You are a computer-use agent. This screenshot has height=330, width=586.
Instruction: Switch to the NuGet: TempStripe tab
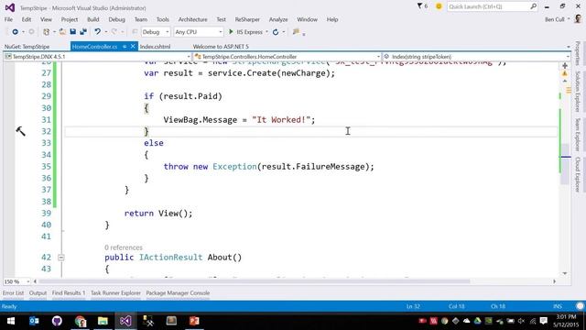click(x=27, y=47)
